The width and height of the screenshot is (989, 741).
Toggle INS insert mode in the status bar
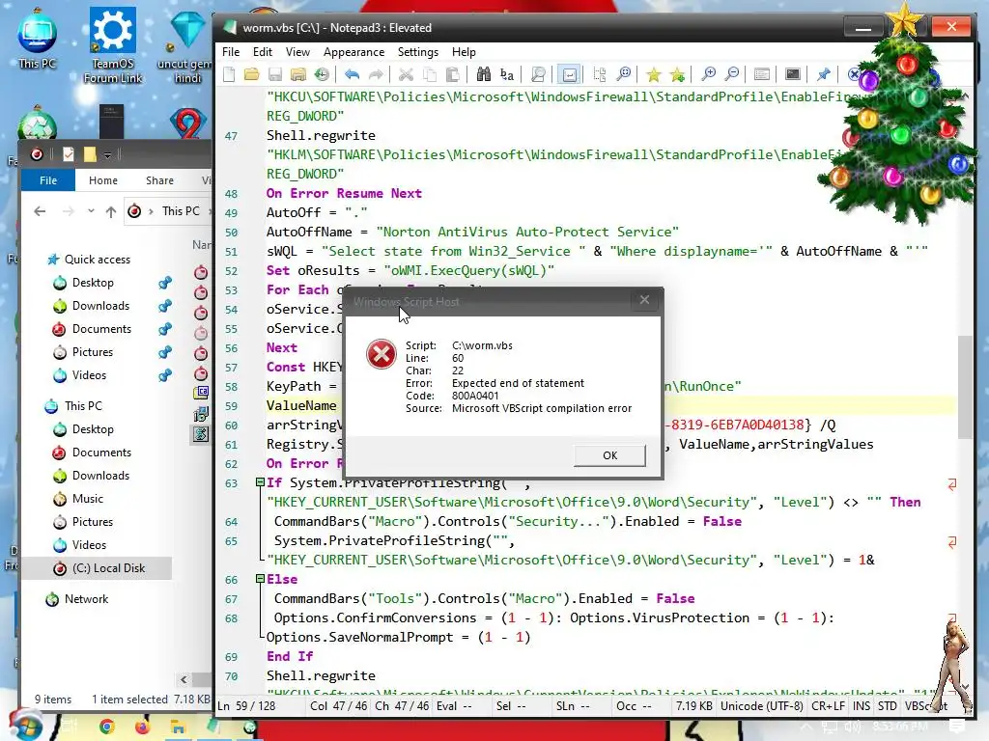coord(862,706)
